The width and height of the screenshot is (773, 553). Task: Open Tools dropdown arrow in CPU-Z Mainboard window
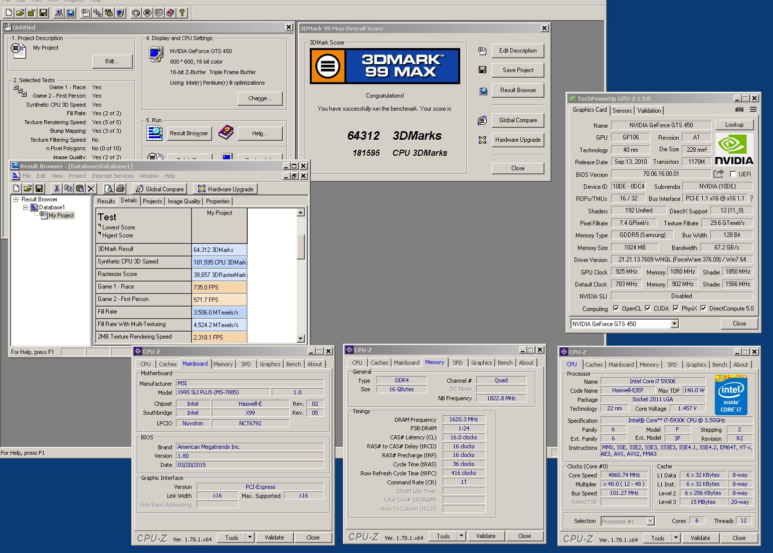coord(250,537)
